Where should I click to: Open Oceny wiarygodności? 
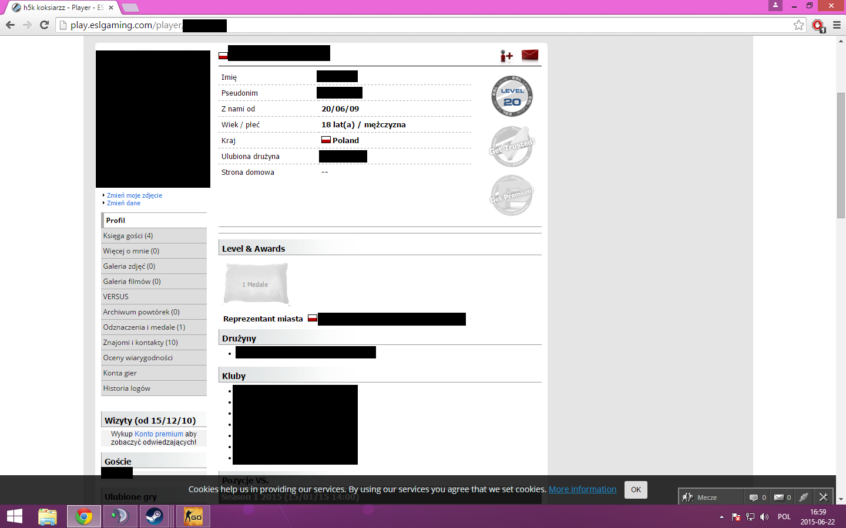[154, 358]
